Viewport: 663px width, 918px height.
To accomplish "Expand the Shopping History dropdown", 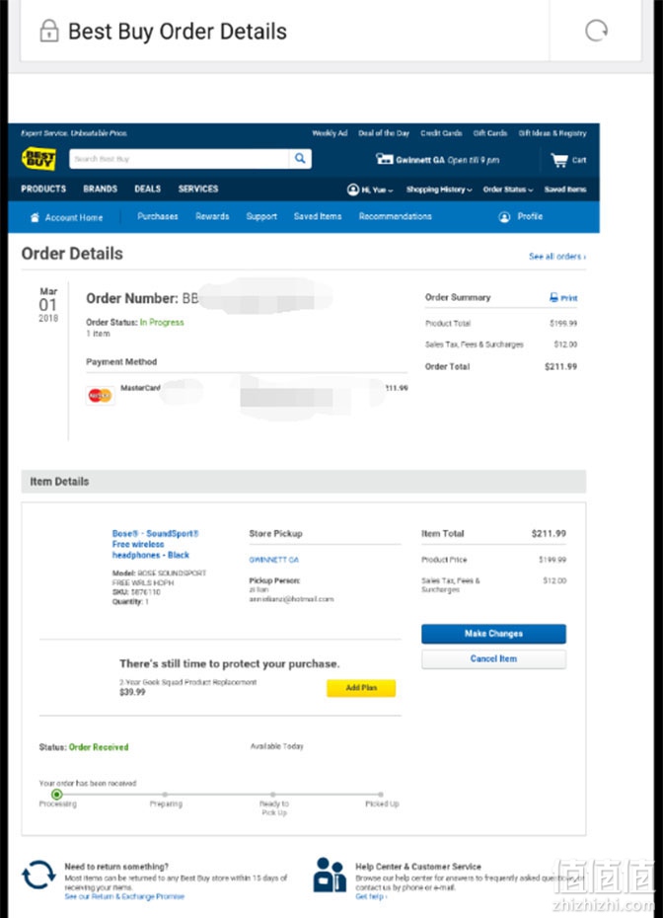I will tap(439, 190).
